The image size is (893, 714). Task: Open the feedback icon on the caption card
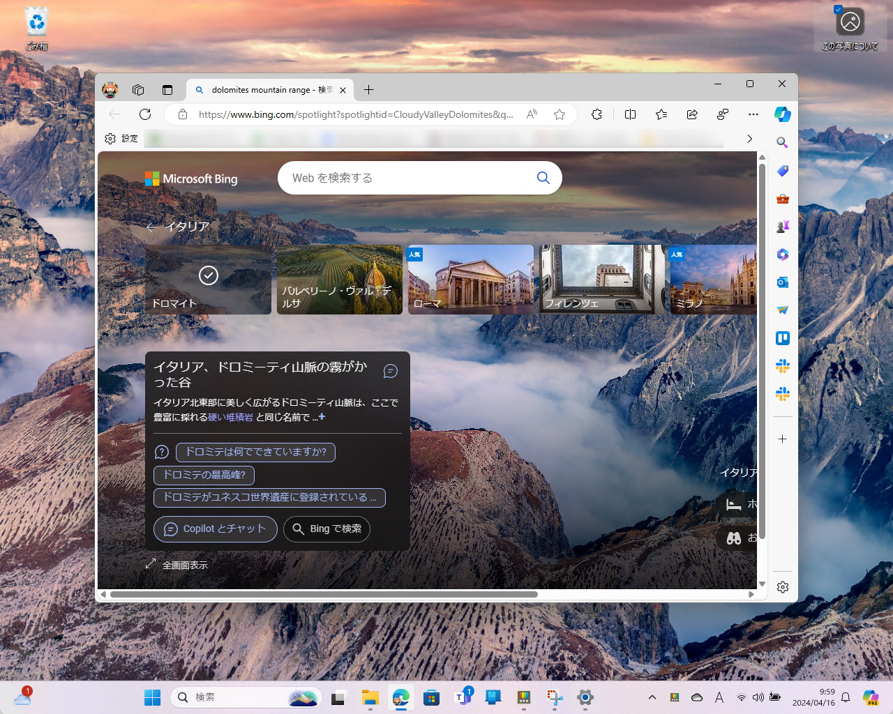[390, 371]
